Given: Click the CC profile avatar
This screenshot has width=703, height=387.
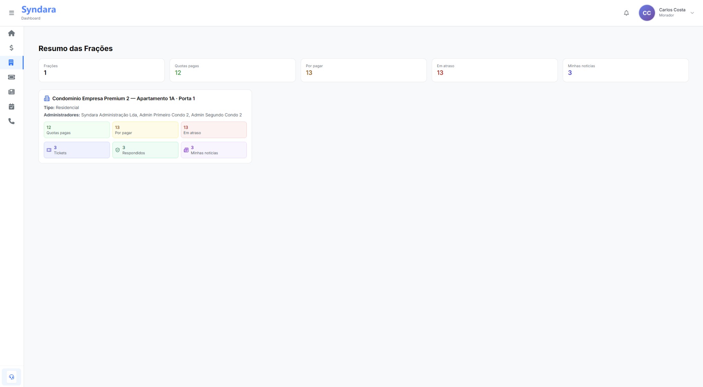Looking at the screenshot, I should click(646, 13).
